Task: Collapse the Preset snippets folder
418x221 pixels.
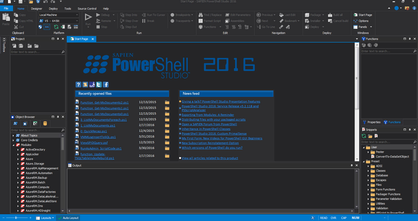Action: coord(364,161)
